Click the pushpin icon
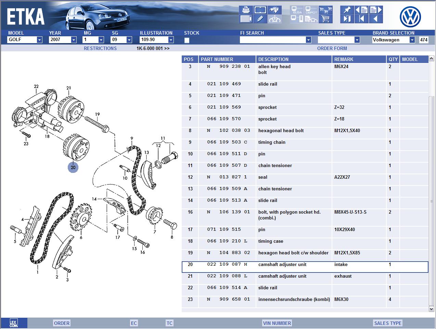The height and width of the screenshot is (329, 436). (x=347, y=10)
